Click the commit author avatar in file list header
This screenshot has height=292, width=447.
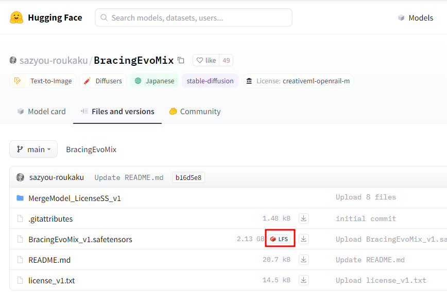point(20,177)
